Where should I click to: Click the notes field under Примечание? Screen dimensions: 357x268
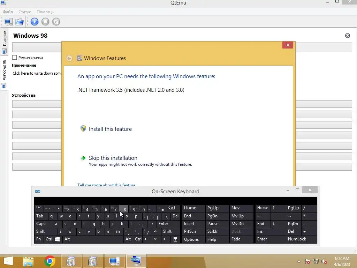(37, 73)
